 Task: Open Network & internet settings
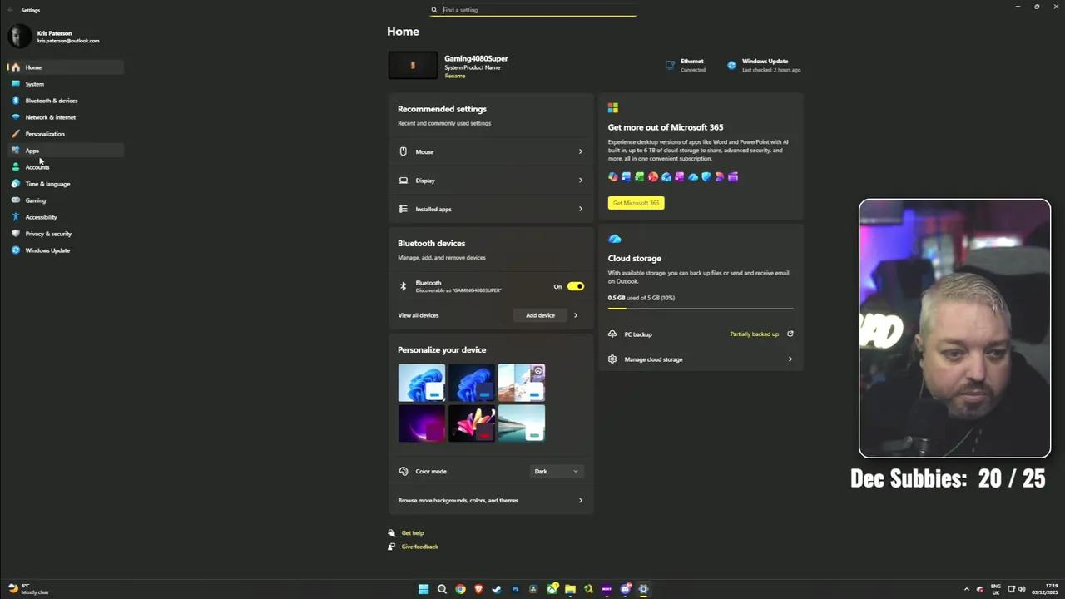pos(66,117)
